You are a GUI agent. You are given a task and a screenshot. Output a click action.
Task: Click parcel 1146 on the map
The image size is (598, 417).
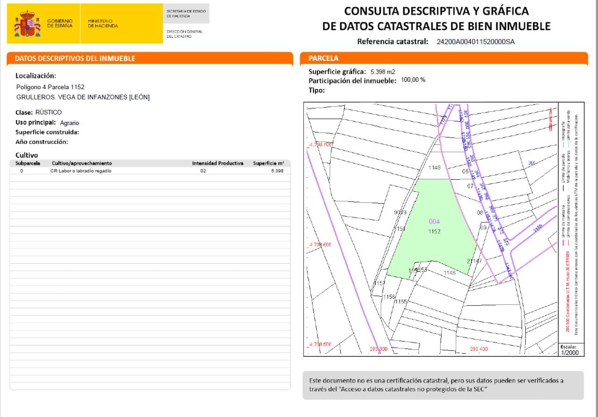point(449,273)
